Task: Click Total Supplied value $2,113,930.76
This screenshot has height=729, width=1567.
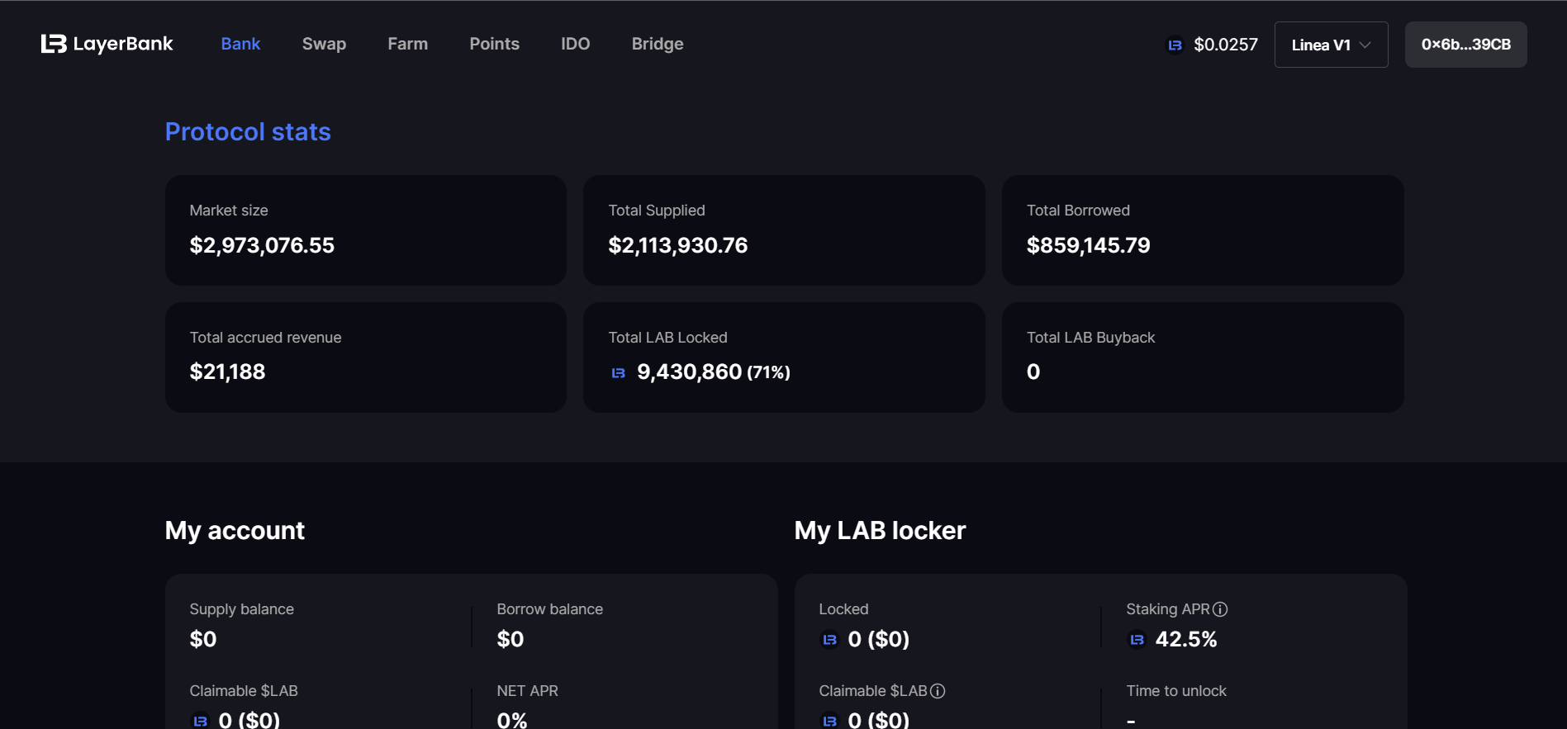Action: [x=677, y=245]
